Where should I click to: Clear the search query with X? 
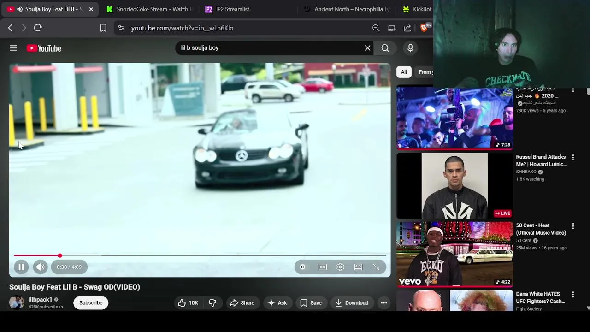click(x=367, y=48)
